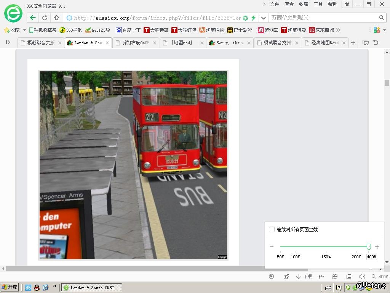This screenshot has width=390, height=293.
Task: Enable 缩放对所有页面生效 checkbox
Action: pos(272,229)
